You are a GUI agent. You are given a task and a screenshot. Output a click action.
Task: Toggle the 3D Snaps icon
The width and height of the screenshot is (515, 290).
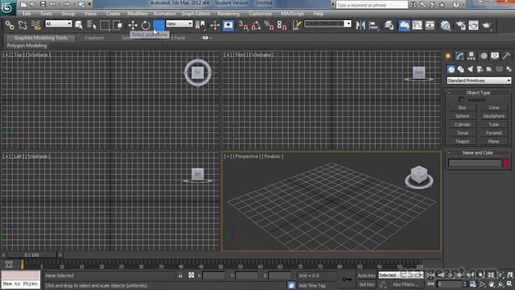[x=243, y=25]
